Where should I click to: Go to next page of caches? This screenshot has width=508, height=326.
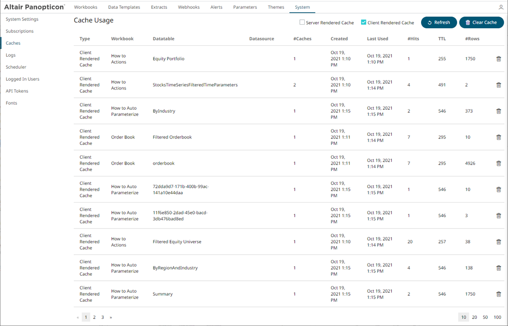click(x=111, y=317)
